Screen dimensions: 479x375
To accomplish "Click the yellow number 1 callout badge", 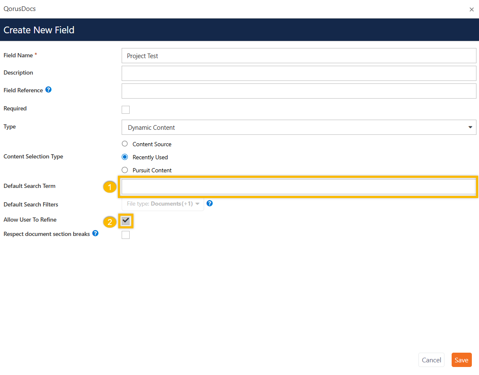I will 110,187.
